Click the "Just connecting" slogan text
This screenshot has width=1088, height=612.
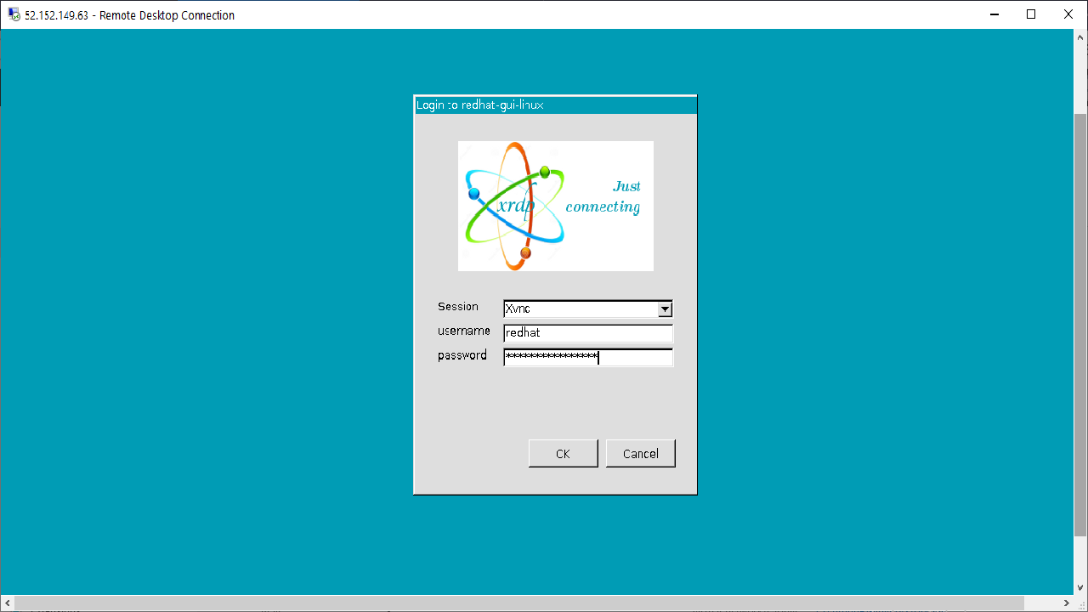[603, 197]
